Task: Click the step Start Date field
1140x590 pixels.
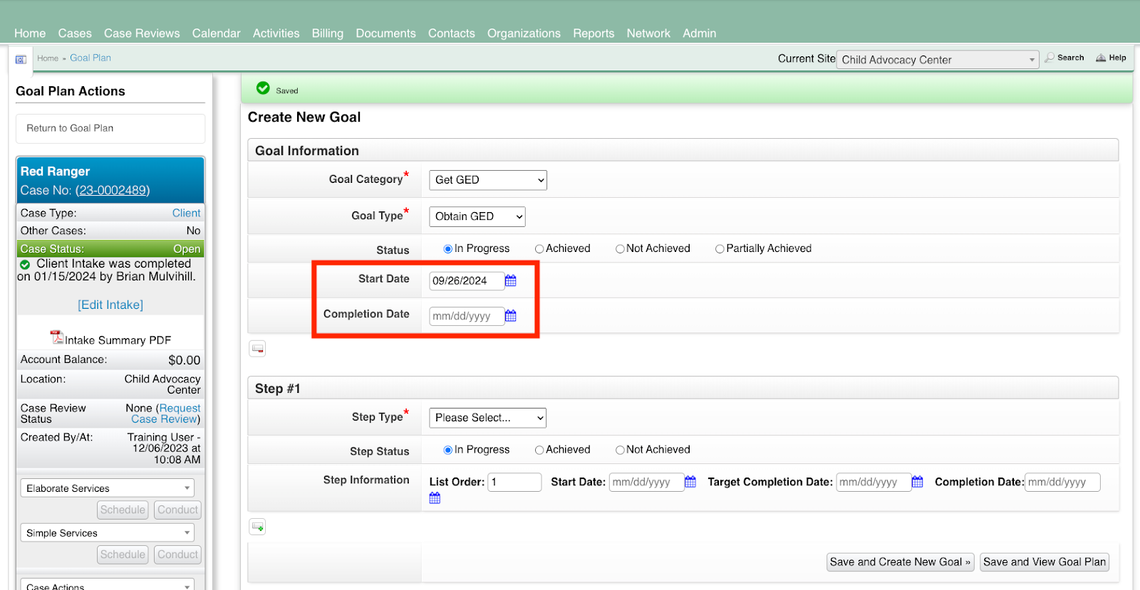Action: click(646, 482)
